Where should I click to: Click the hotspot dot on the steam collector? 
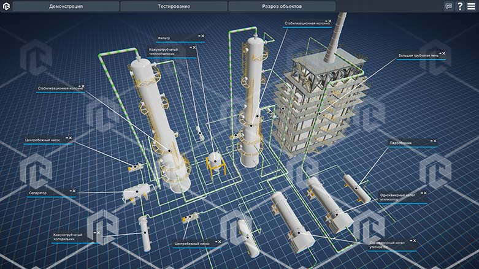(x=356, y=188)
